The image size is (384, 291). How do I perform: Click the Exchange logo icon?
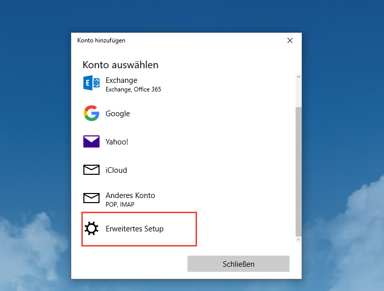click(91, 83)
